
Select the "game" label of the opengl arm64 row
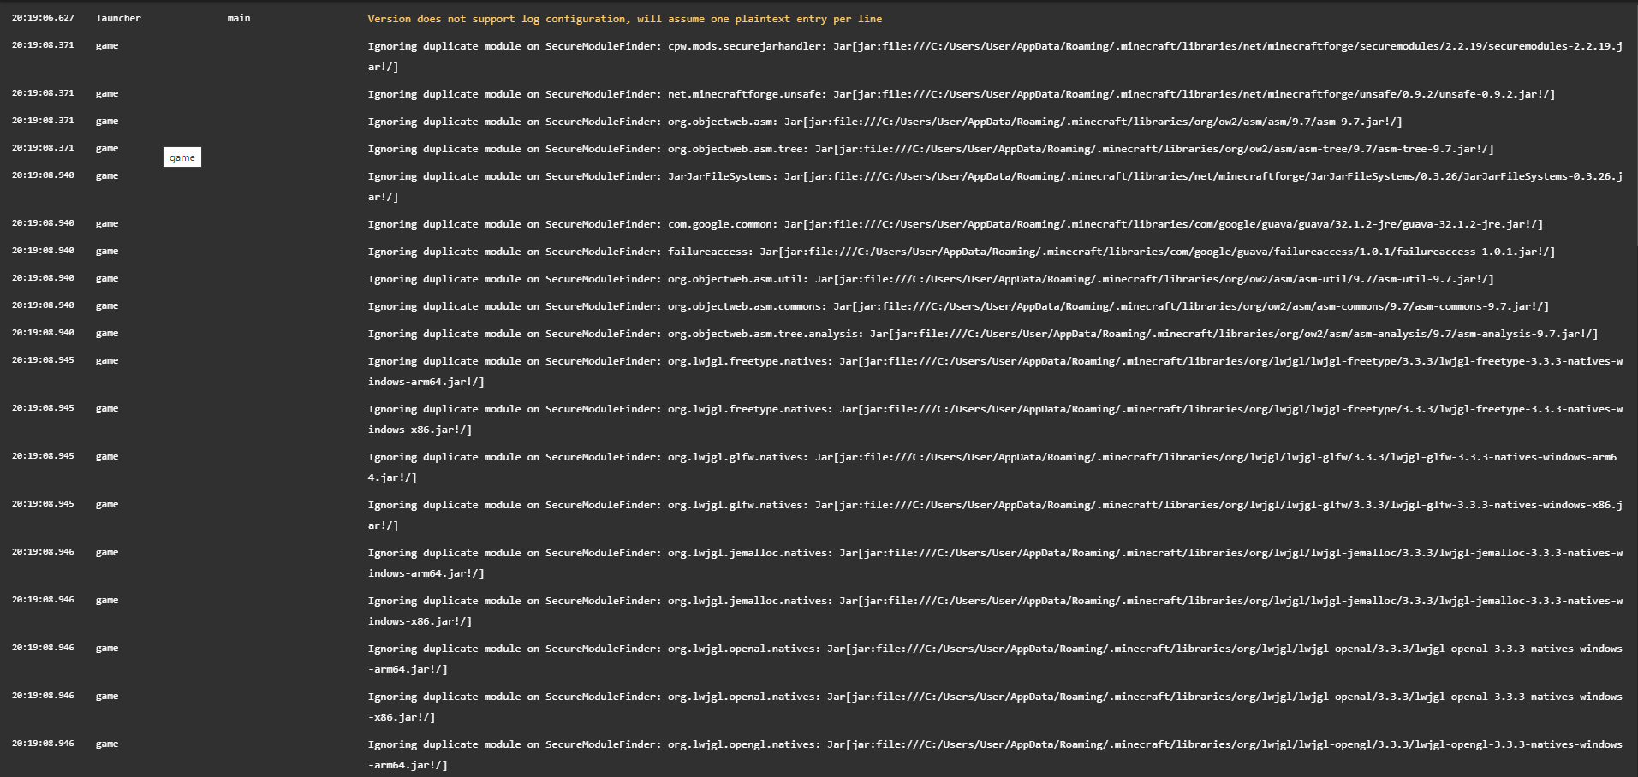point(107,744)
